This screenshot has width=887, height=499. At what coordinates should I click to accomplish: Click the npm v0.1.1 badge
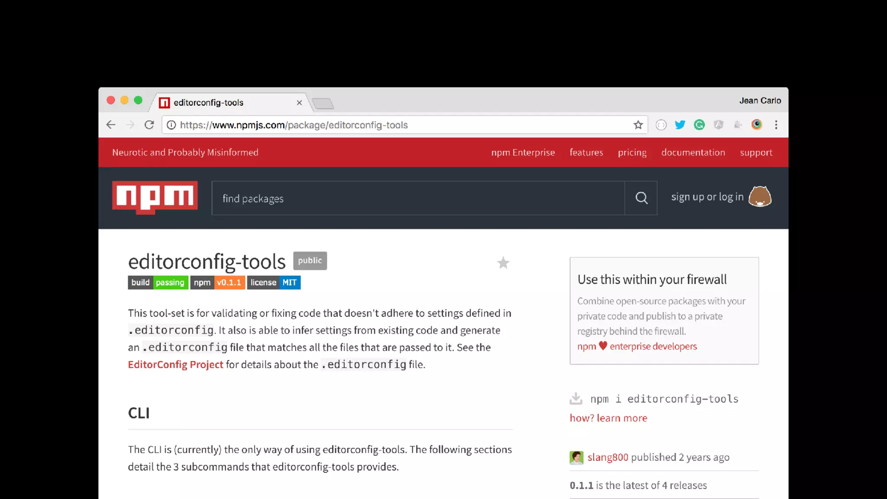(217, 282)
